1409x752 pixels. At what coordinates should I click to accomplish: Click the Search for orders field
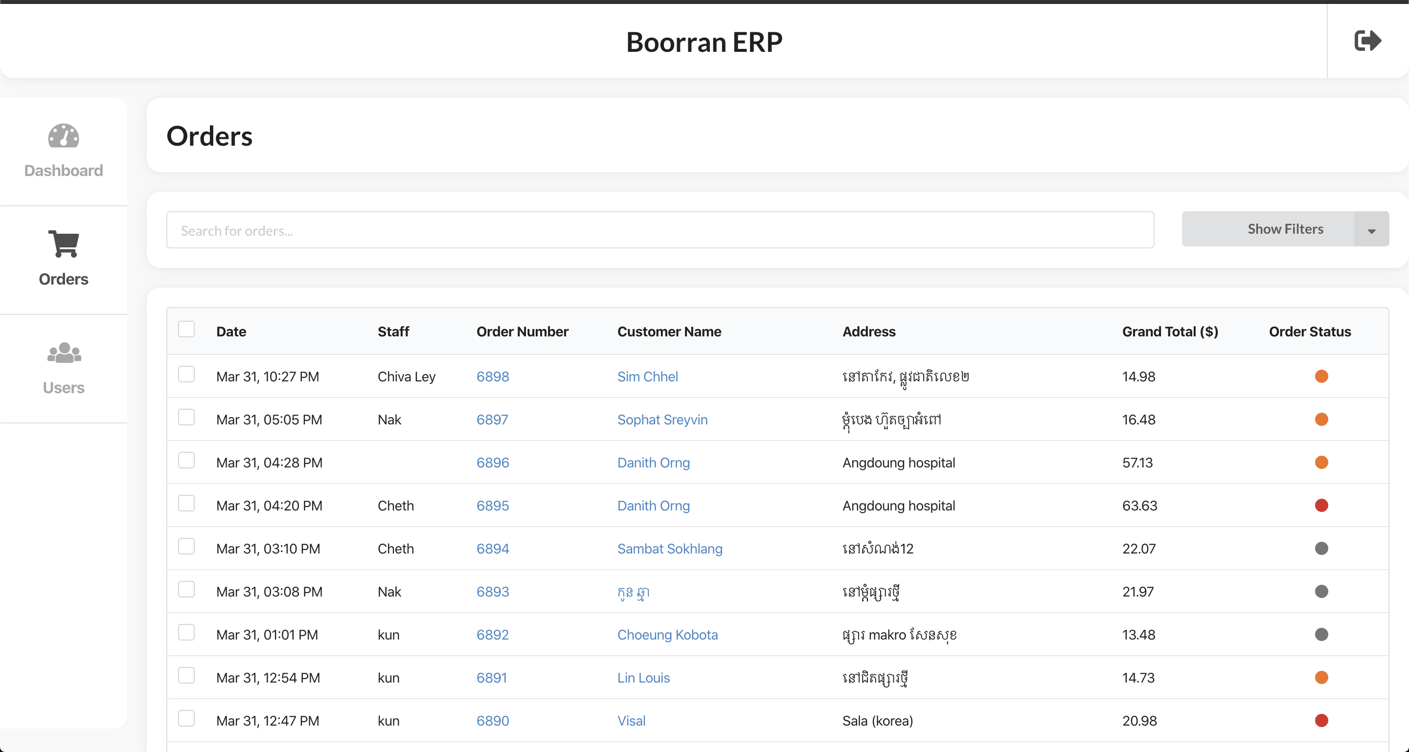[660, 230]
